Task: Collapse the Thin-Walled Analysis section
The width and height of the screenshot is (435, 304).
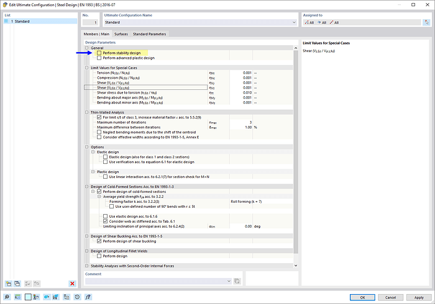Action: pyautogui.click(x=88, y=112)
